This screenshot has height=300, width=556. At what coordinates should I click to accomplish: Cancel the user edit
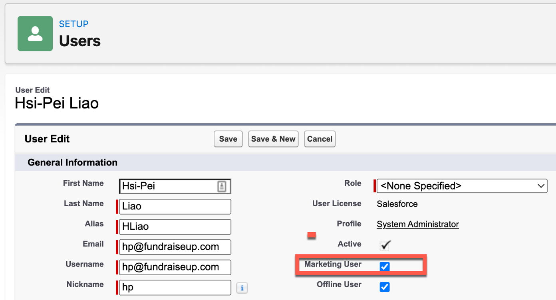coord(320,139)
